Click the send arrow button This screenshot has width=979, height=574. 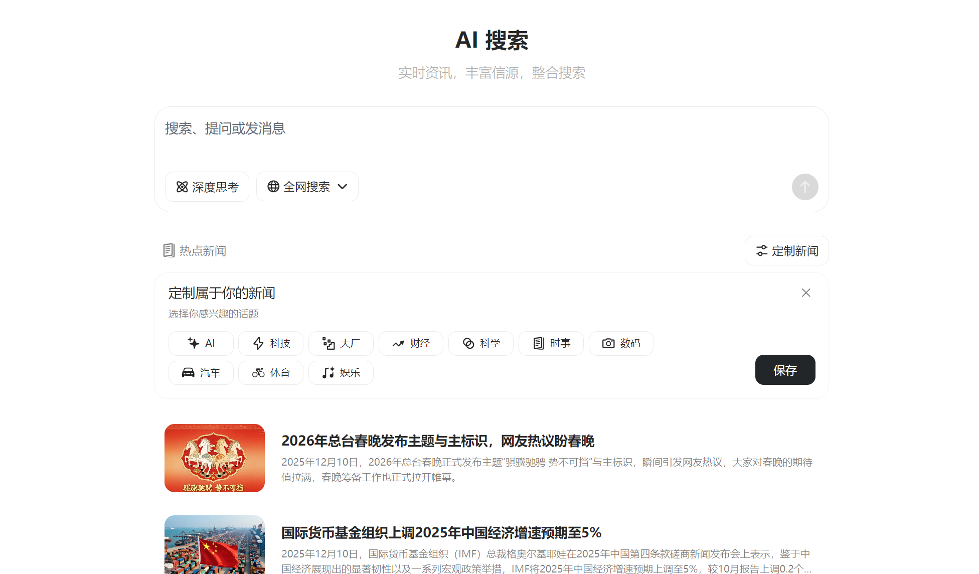pos(804,187)
